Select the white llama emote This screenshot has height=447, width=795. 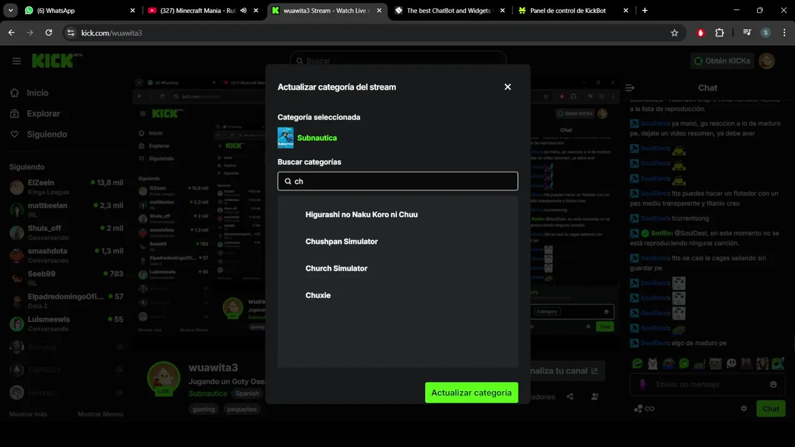click(x=653, y=363)
